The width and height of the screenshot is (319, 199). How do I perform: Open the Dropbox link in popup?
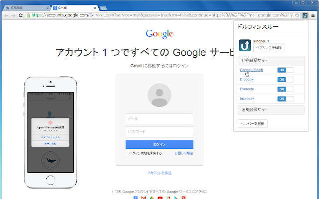point(247,80)
